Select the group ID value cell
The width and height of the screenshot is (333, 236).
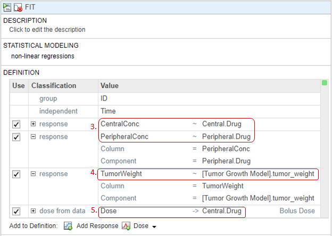(x=104, y=98)
